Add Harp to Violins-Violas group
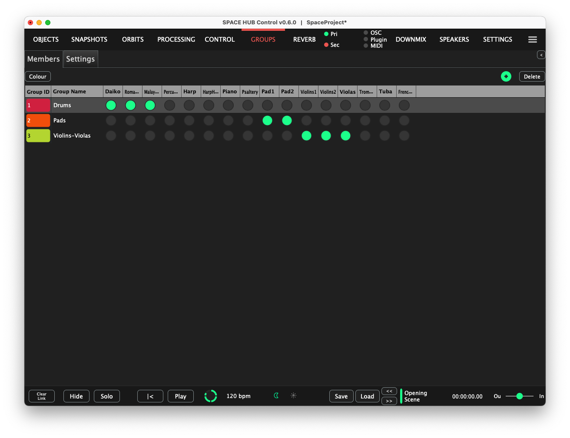 click(x=189, y=135)
